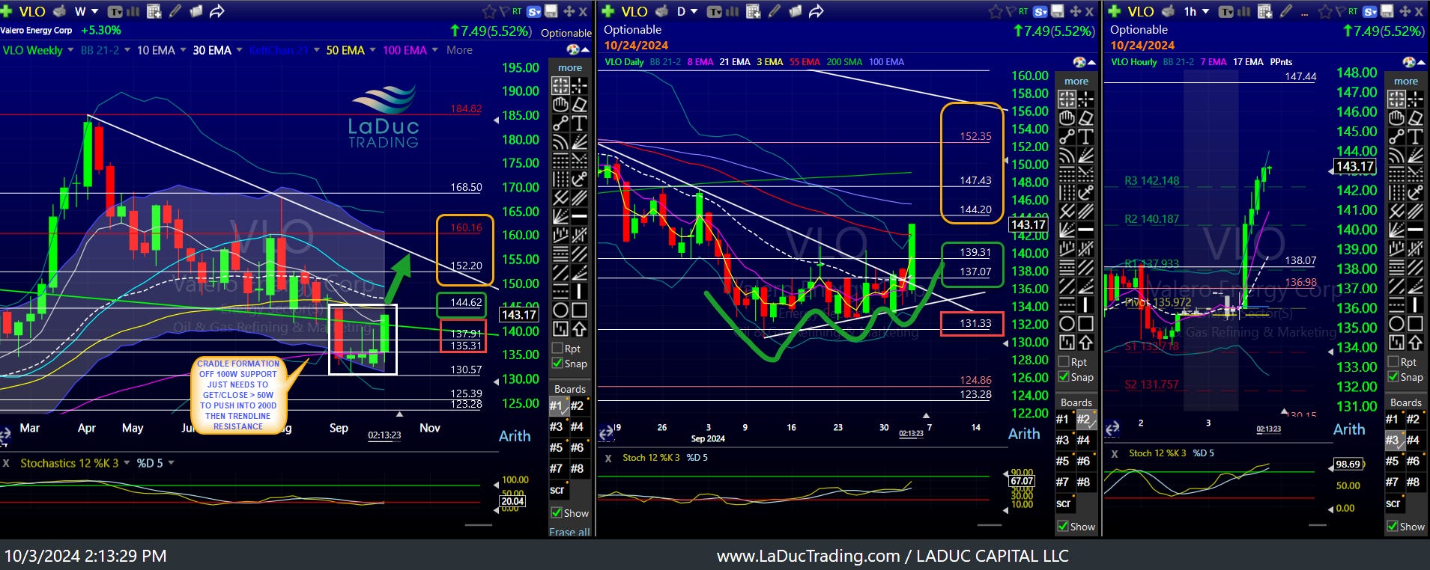
Task: Click flag icon in weekly chart header
Action: [504, 11]
